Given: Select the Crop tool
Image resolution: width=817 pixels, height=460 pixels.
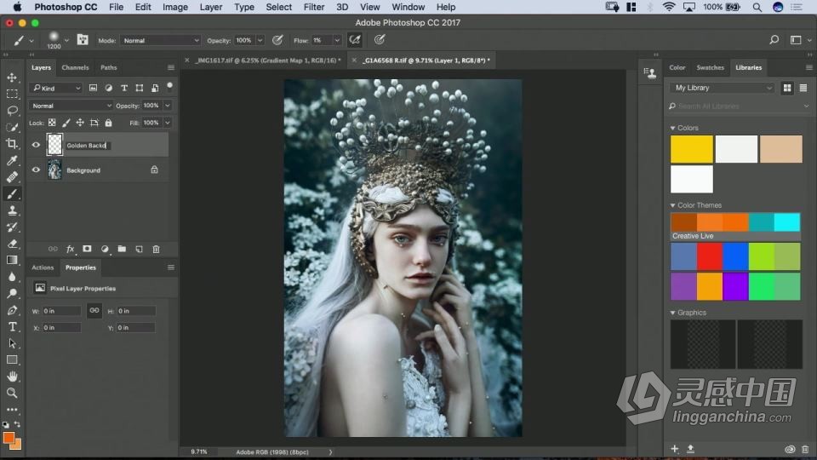Looking at the screenshot, I should (12, 144).
